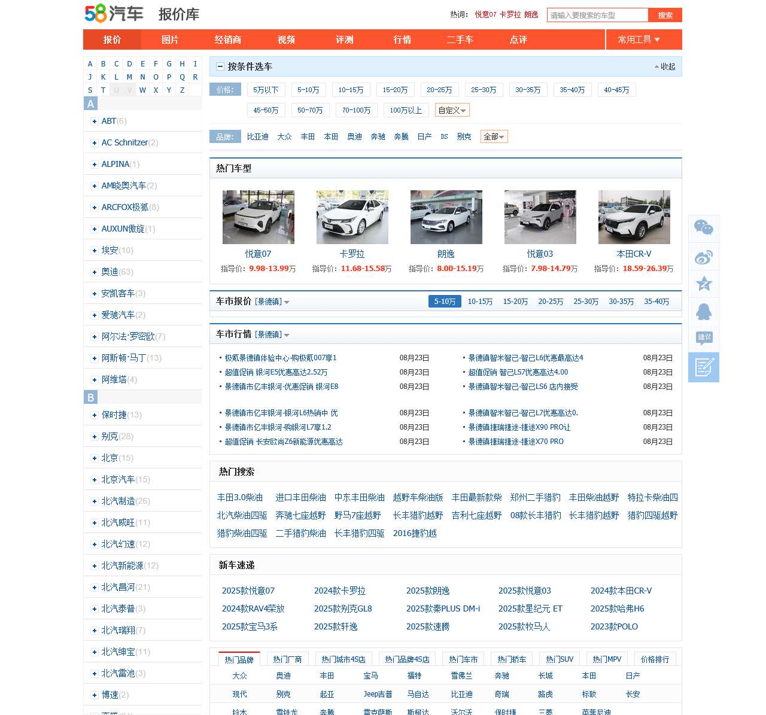Open the 经销商 navigation tab

228,39
